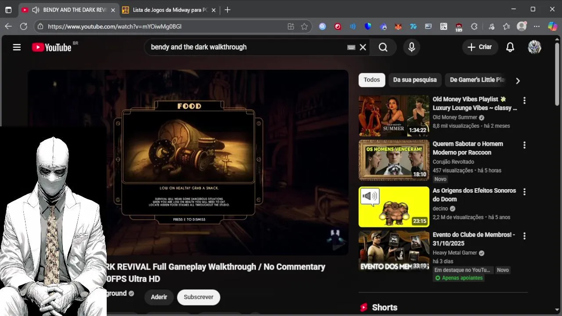Viewport: 562px width, 316px height.
Task: Open the blue shield extension
Action: [x=368, y=26]
